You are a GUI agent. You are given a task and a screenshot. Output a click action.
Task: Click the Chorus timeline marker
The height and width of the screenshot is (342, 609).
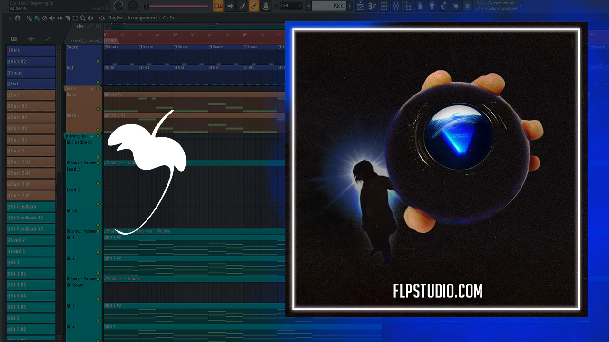click(110, 41)
